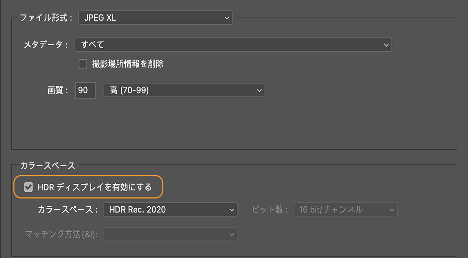Screen dimensions: 468x258
Task: Open the 高 (70-99) quality preset dropdown
Action: (x=184, y=90)
